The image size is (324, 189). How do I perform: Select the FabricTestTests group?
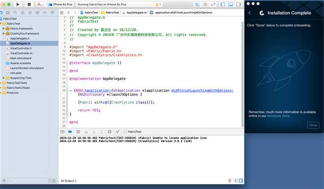[x=16, y=83]
